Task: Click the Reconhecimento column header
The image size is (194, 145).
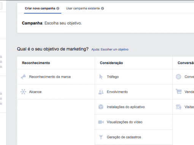Action: pyautogui.click(x=36, y=63)
